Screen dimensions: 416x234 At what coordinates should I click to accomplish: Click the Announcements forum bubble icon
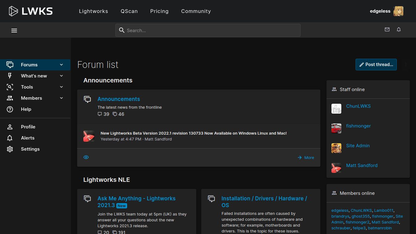click(x=87, y=99)
